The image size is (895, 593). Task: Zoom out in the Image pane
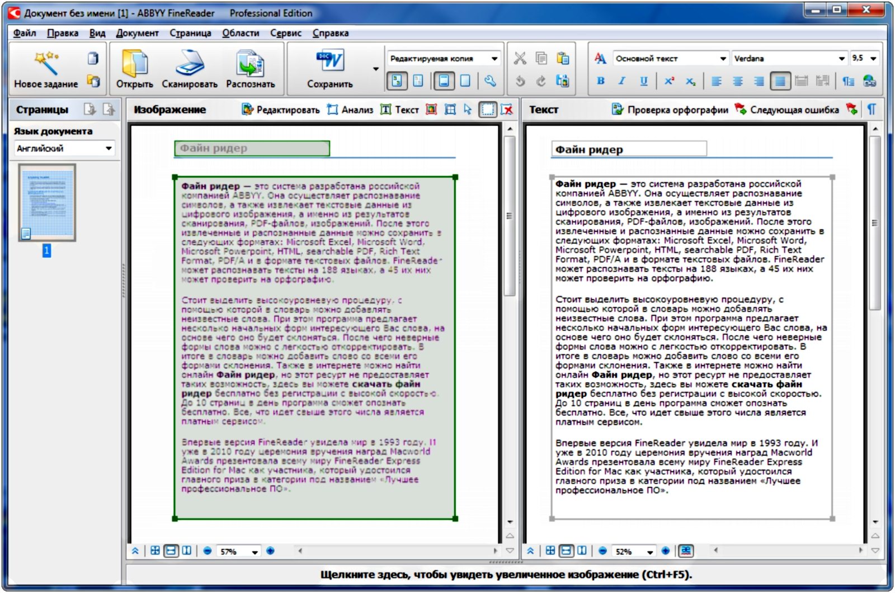(x=208, y=551)
